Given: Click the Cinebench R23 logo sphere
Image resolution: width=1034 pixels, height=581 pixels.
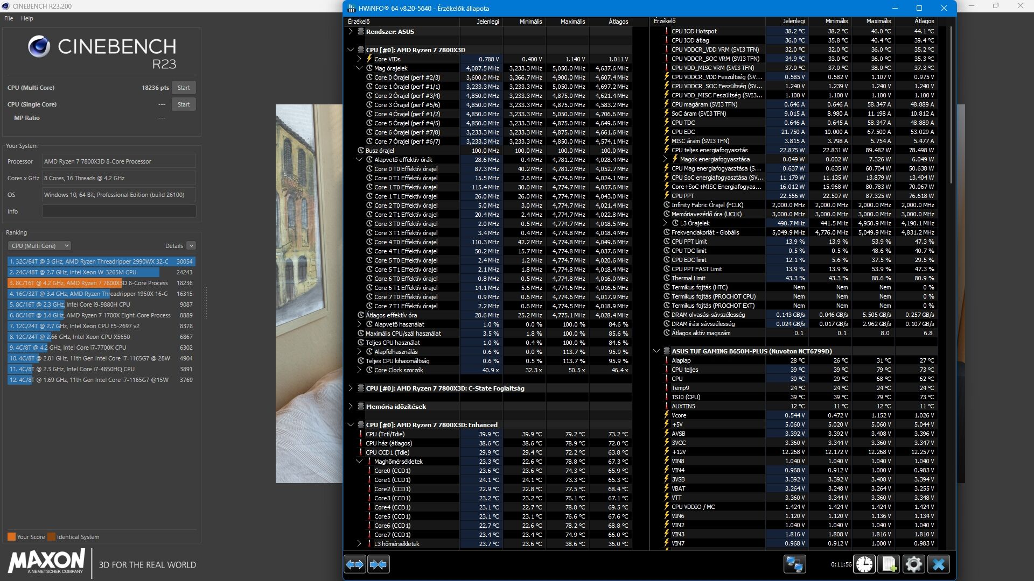Looking at the screenshot, I should 39,47.
